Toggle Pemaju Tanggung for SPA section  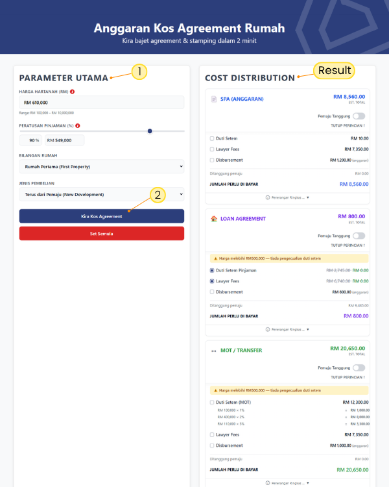[359, 115]
